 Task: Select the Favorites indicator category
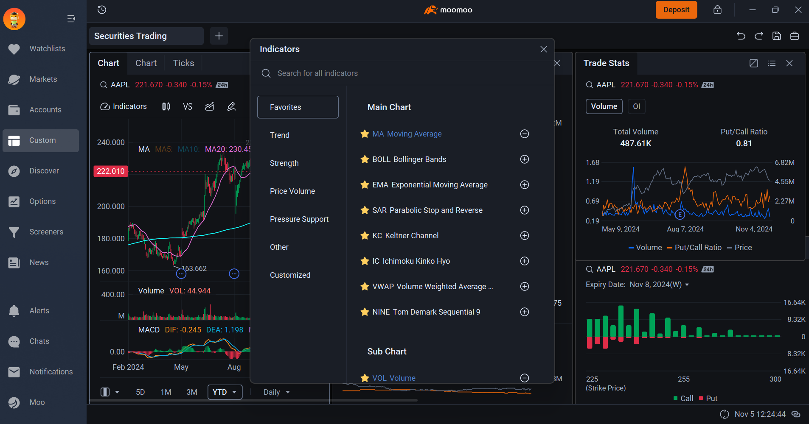coord(298,107)
